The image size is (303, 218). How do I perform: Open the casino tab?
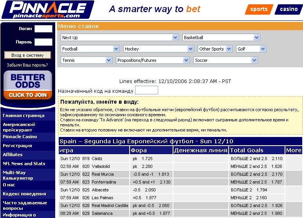pyautogui.click(x=289, y=9)
